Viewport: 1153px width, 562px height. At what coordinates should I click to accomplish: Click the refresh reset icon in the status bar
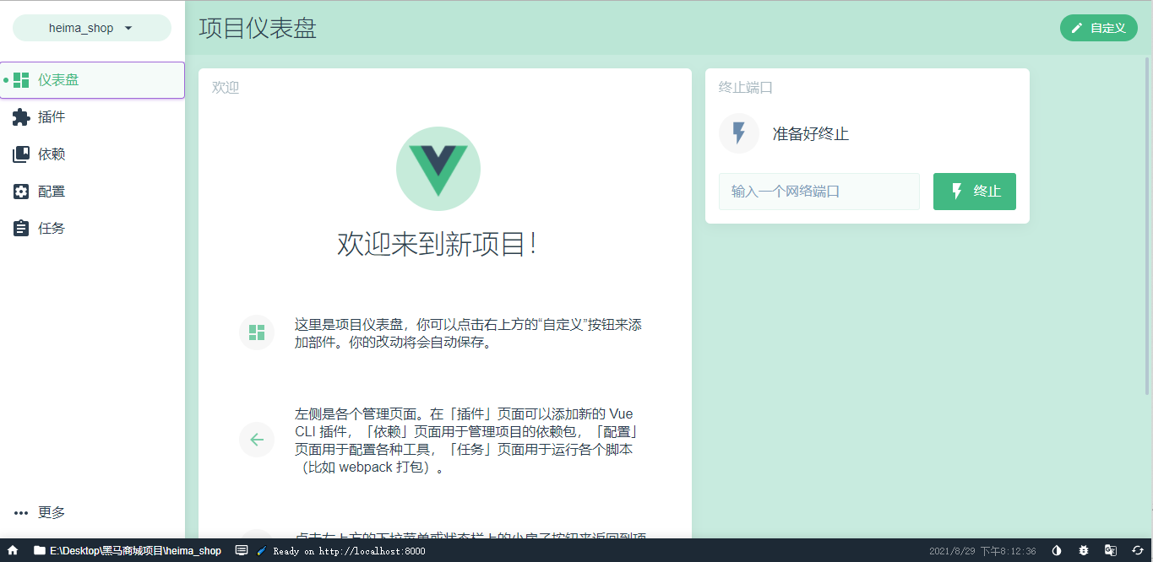pyautogui.click(x=1138, y=550)
